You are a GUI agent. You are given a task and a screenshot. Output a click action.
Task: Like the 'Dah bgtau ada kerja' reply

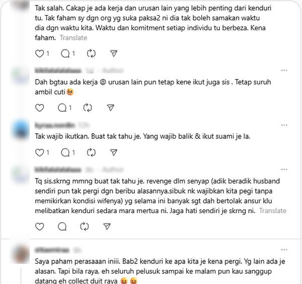click(39, 108)
